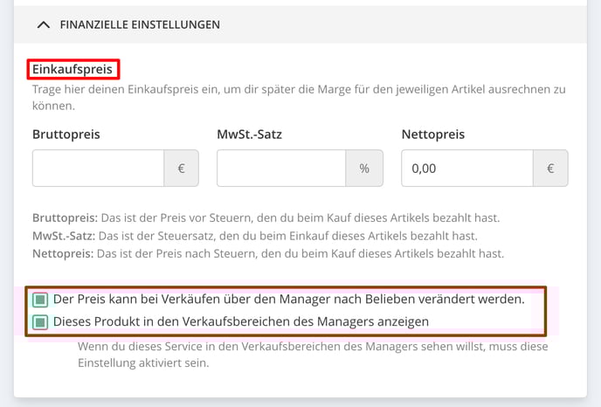The image size is (601, 407).
Task: Click the hint text below Verkaufsbereichen checkbox
Action: pyautogui.click(x=313, y=355)
